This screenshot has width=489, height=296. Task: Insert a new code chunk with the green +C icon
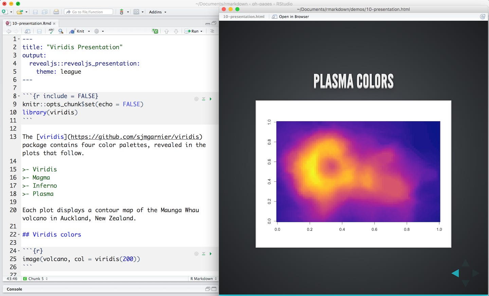pyautogui.click(x=155, y=31)
